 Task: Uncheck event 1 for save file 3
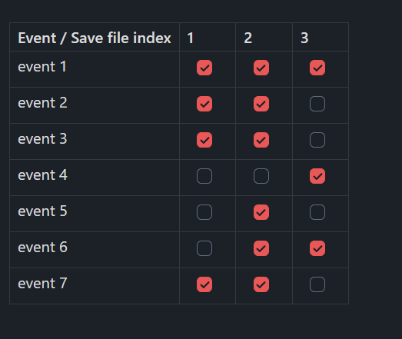317,68
